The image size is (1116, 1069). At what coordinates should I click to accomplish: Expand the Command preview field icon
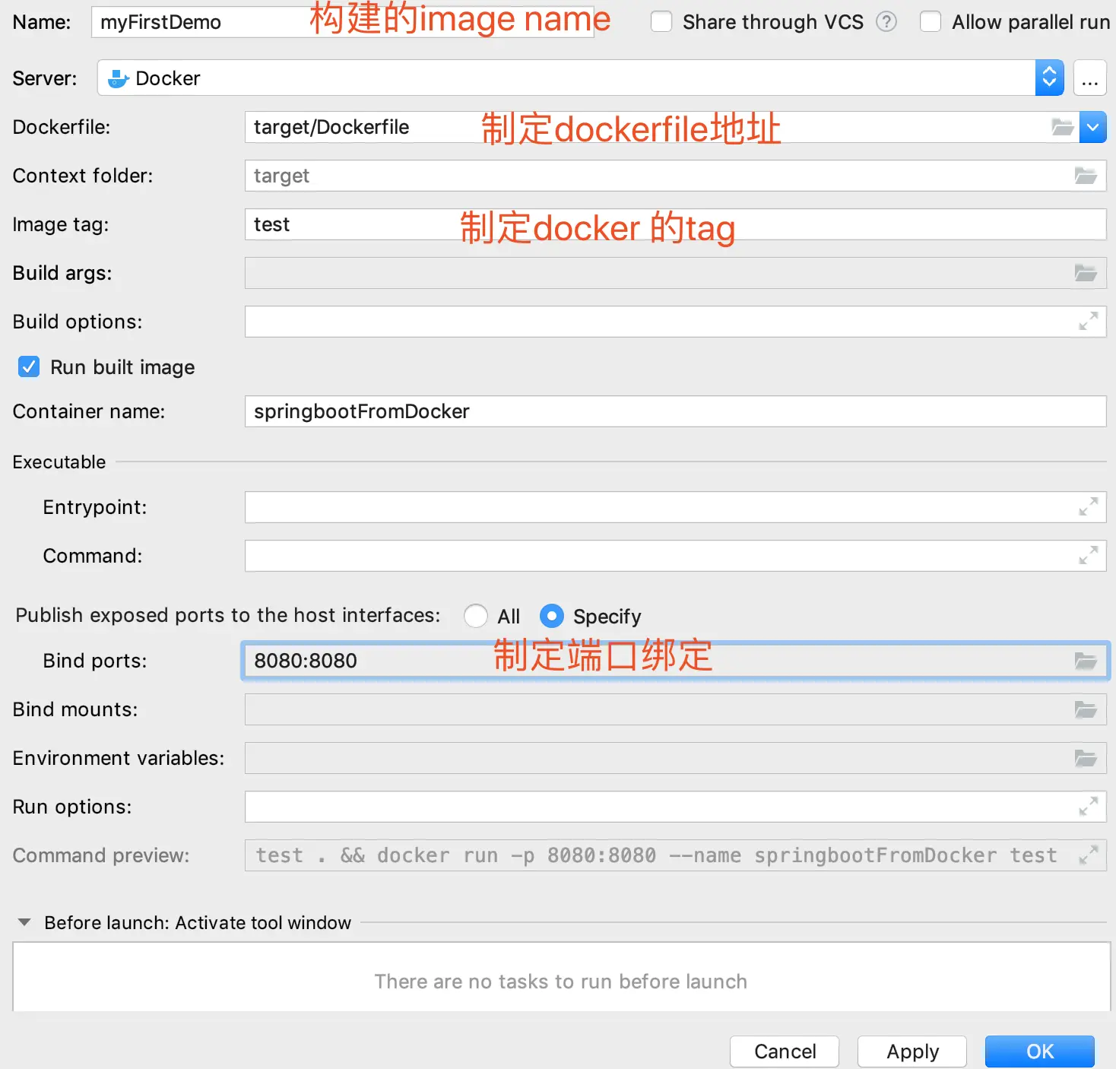(1088, 855)
